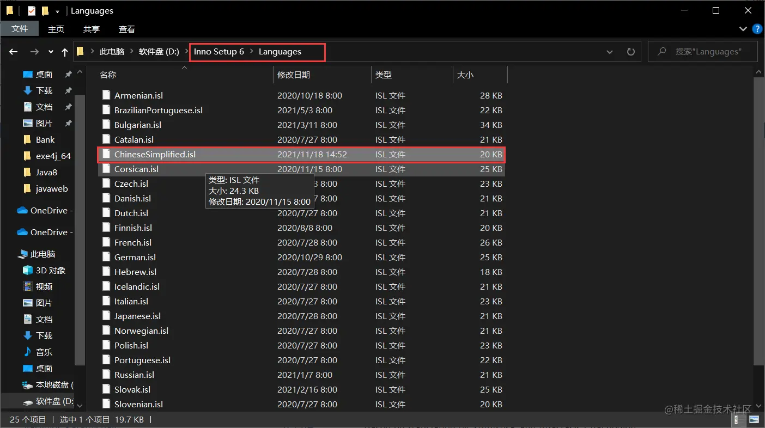The width and height of the screenshot is (765, 428).
Task: Click the Portuguese.isl file name
Action: coord(142,360)
